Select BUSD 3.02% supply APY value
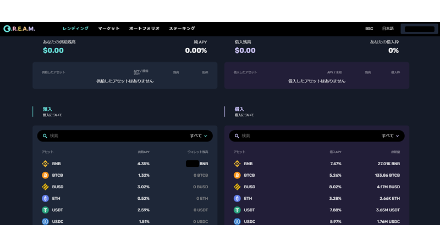Viewport: 440px width, 247px height. click(x=144, y=187)
